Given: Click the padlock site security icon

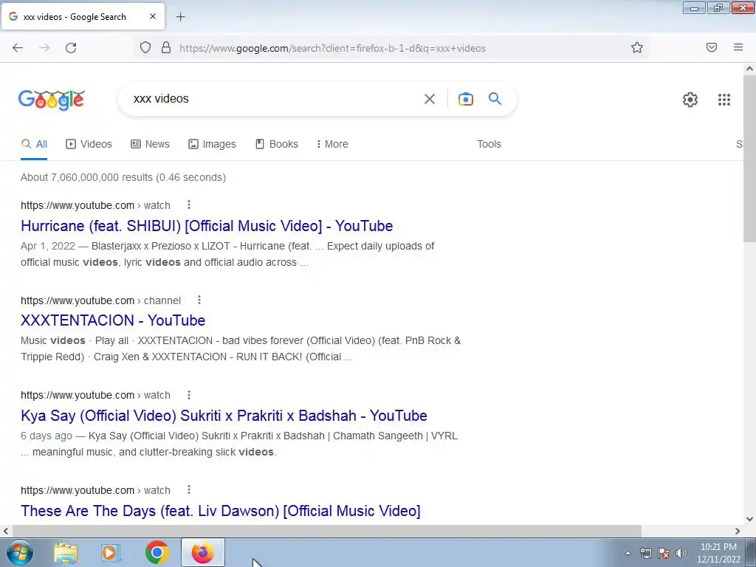Looking at the screenshot, I should 166,47.
